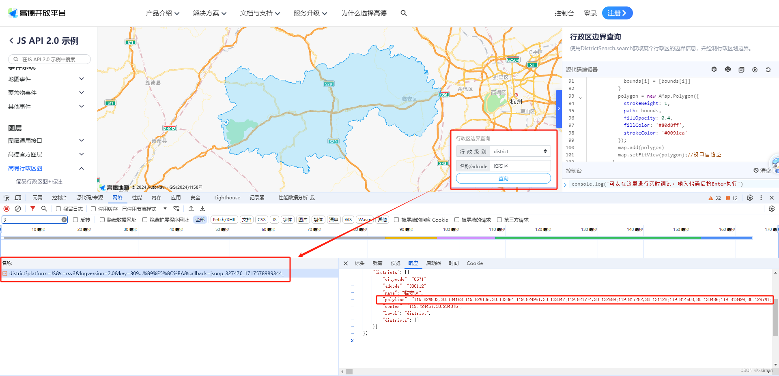
Task: Open the 启动器 tab in request details
Action: (433, 263)
